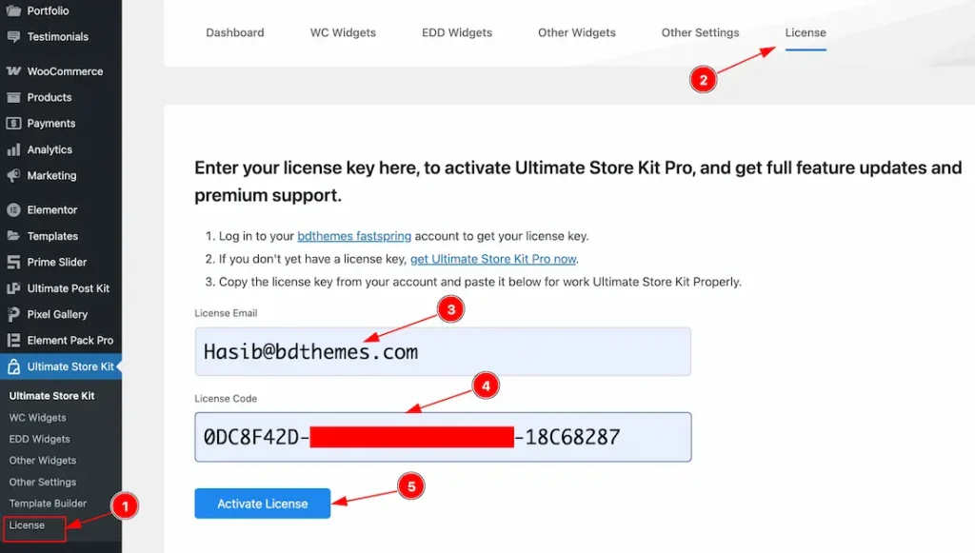Open Payments from the sidebar menu

(50, 124)
